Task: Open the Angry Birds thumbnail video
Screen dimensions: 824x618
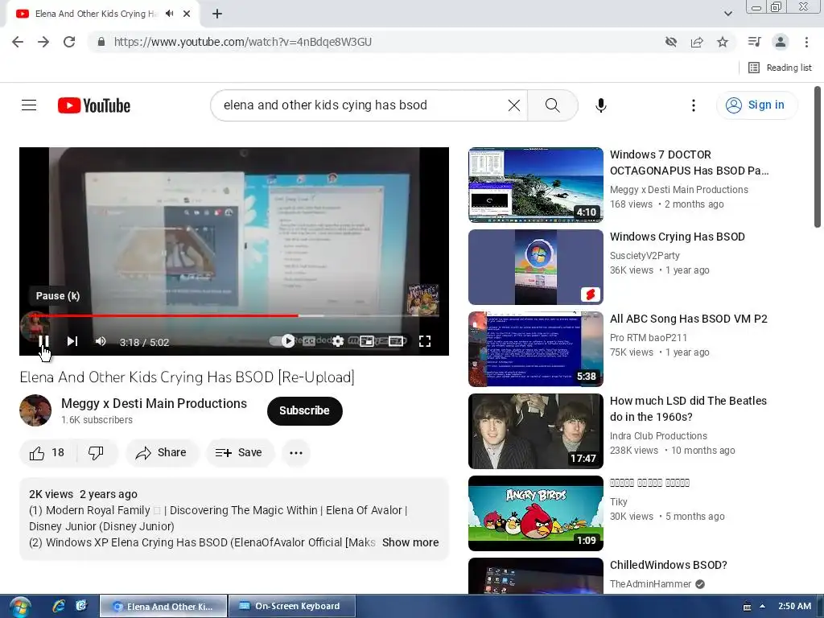Action: pos(535,513)
